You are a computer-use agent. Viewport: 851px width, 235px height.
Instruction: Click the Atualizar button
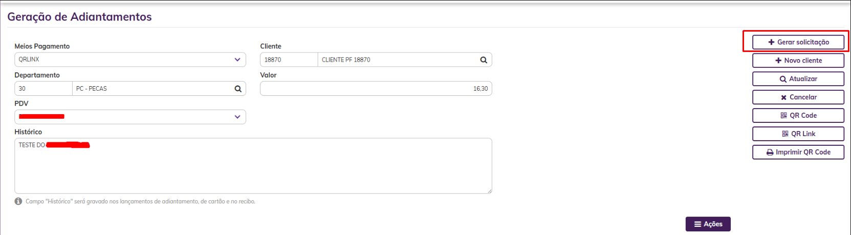coord(798,79)
